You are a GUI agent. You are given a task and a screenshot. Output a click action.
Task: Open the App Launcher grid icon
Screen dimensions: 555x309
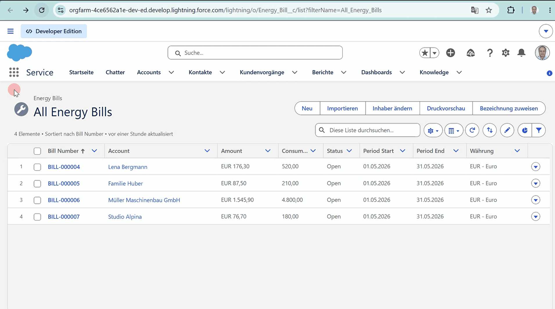(14, 72)
